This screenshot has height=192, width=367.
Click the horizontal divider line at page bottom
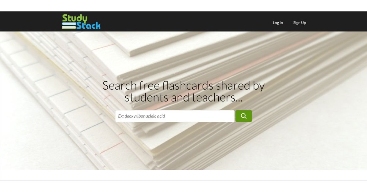[x=183, y=181]
